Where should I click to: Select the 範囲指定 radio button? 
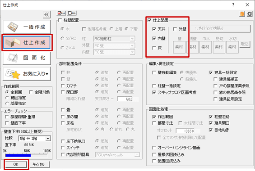pyautogui.click(x=7, y=98)
